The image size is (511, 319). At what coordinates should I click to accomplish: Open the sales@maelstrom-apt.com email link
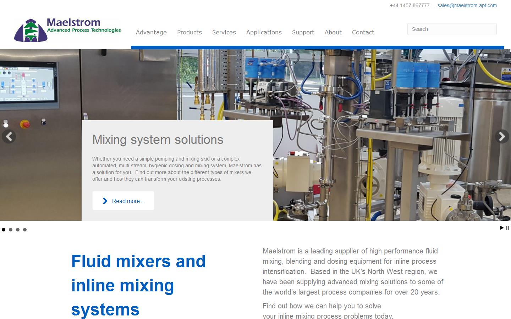pos(467,5)
